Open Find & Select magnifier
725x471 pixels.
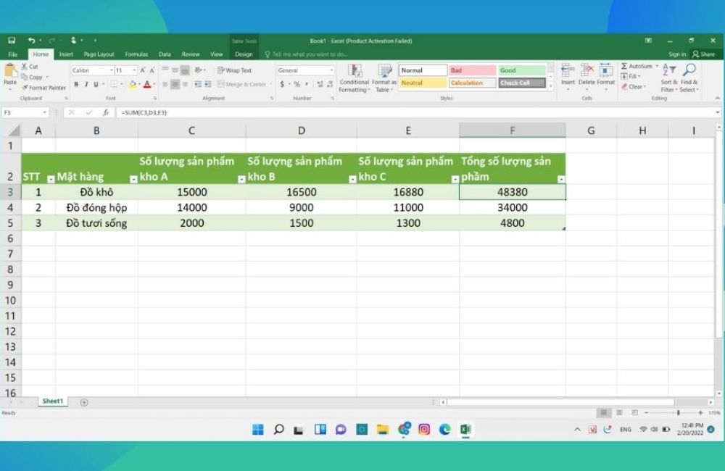pos(689,78)
